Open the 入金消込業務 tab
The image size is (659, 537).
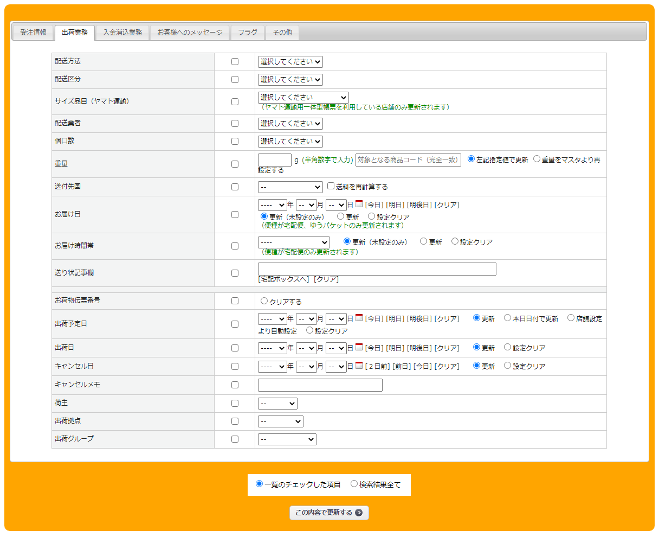point(122,33)
